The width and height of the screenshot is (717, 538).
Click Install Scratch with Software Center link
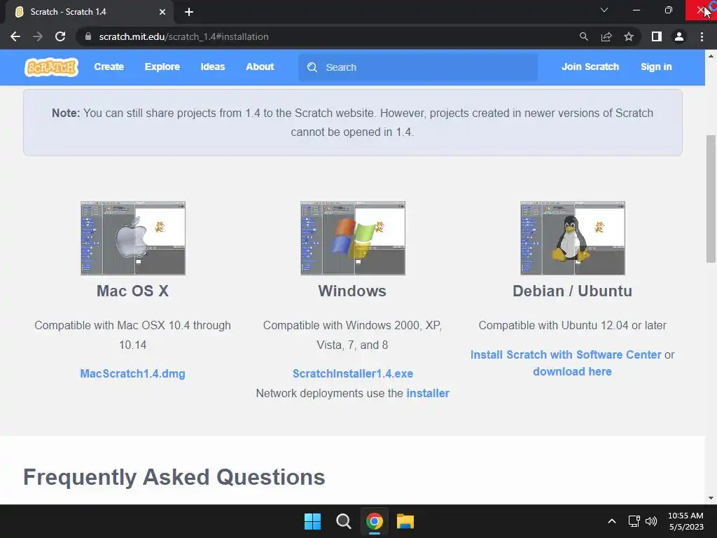566,355
